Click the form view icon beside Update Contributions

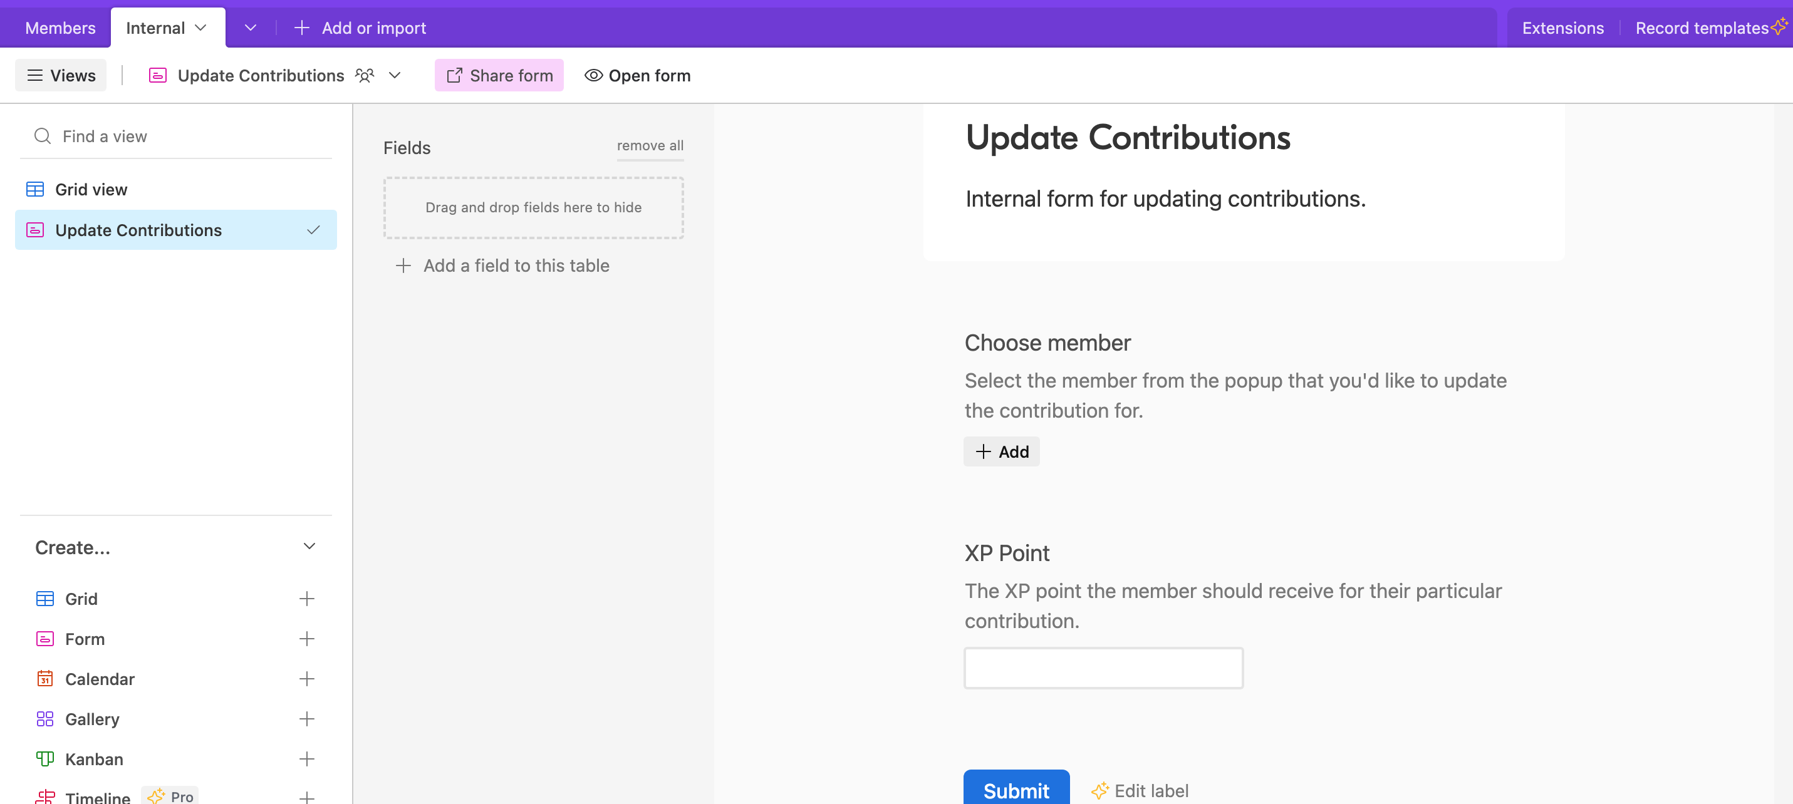158,75
